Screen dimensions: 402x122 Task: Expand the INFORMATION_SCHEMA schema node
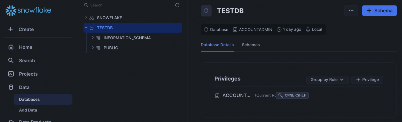[x=93, y=38]
